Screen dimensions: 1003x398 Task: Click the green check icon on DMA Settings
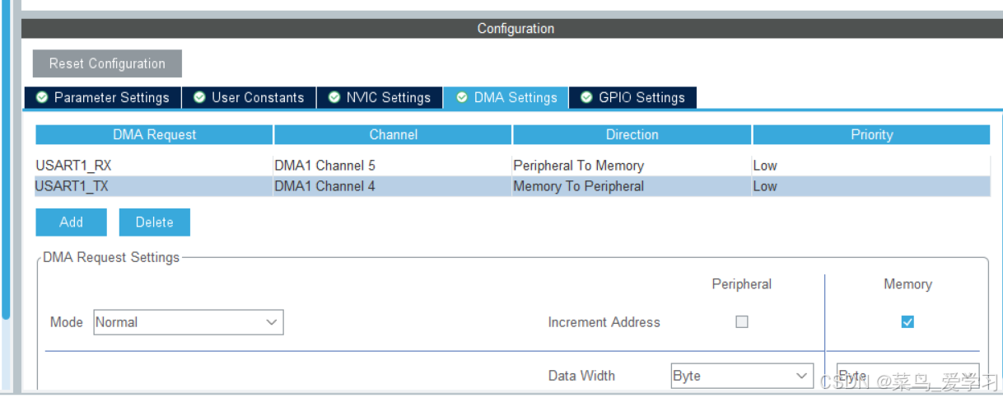(x=462, y=97)
